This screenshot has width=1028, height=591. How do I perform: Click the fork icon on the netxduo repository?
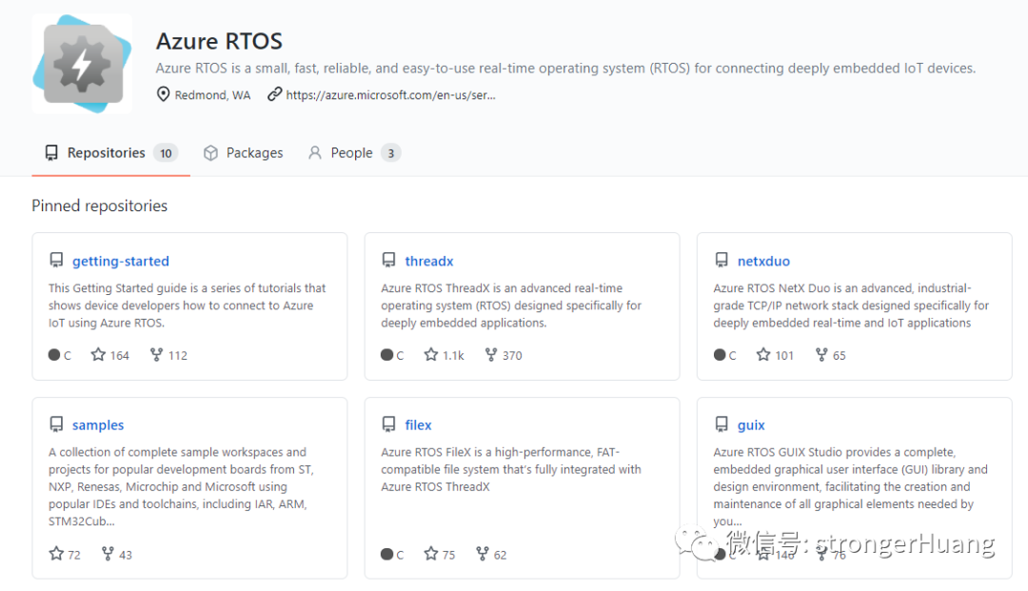point(820,354)
